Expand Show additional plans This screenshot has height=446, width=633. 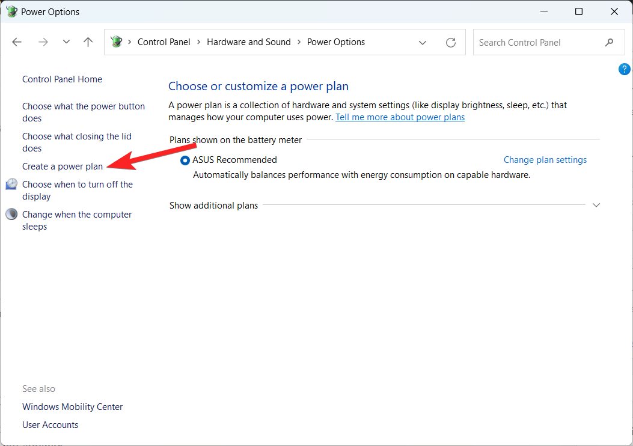596,205
